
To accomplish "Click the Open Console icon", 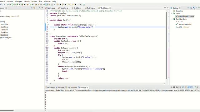I will (x=197, y=87).
